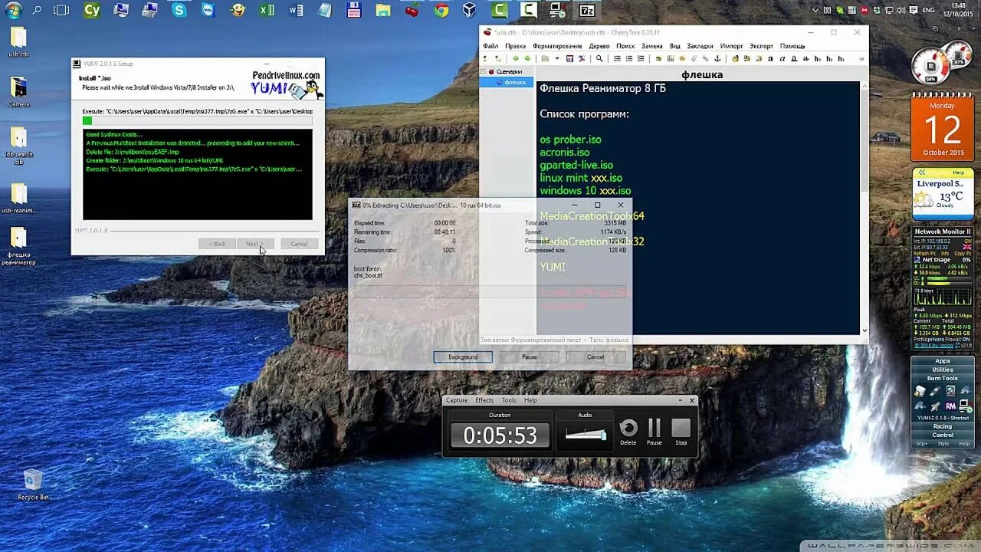Show hidden system tray icons
This screenshot has height=552, width=981.
click(815, 11)
